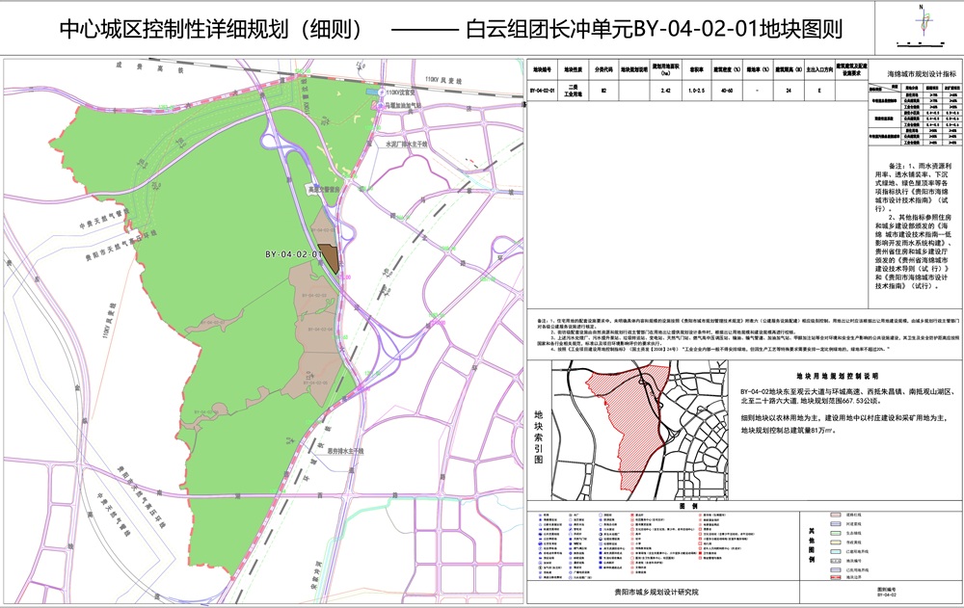
Task: Click the 40-60 building density value
Action: point(727,91)
